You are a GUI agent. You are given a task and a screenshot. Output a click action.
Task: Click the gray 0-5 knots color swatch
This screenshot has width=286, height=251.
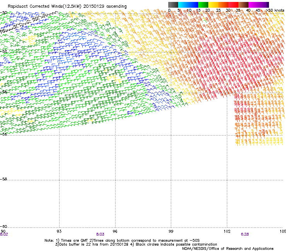point(173,5)
